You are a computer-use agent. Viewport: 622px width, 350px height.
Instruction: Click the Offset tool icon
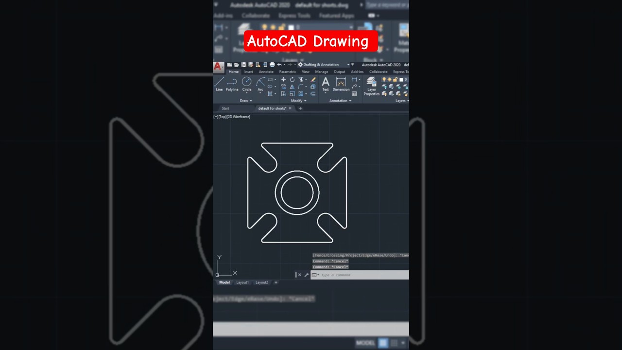click(313, 93)
